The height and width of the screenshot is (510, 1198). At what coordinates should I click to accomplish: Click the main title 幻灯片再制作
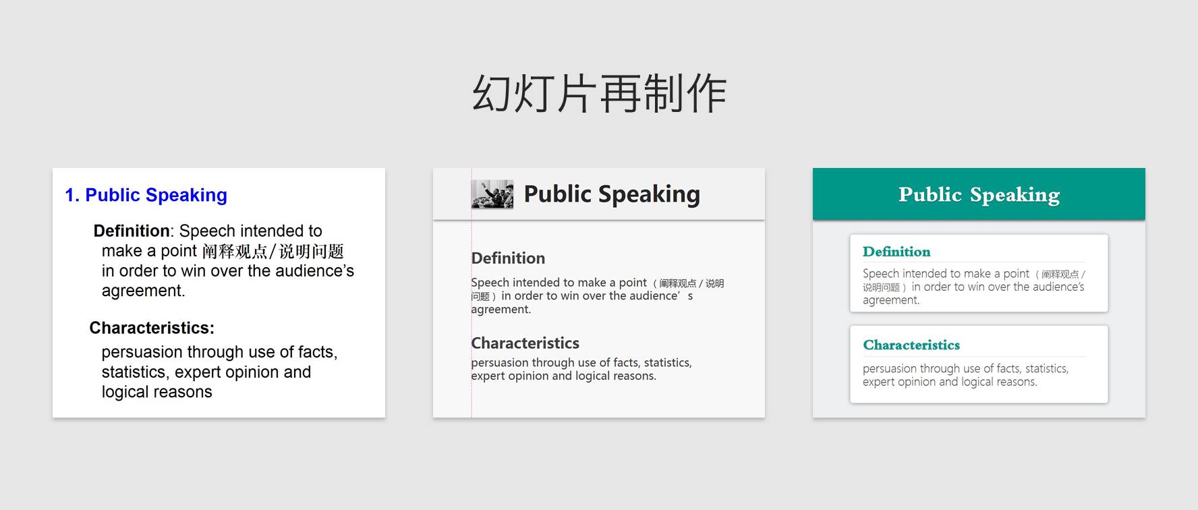(598, 93)
